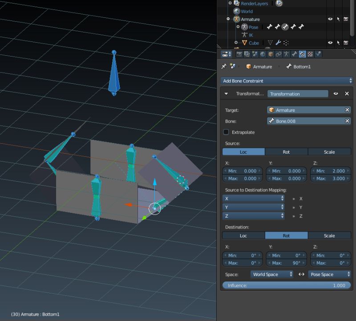Toggle the Cube visibility eye icon
The height and width of the screenshot is (321, 356).
click(330, 43)
